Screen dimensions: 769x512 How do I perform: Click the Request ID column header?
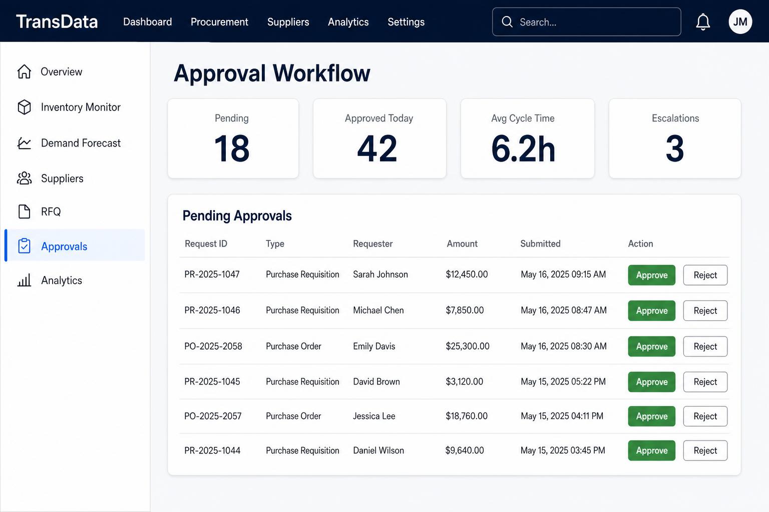pos(206,243)
